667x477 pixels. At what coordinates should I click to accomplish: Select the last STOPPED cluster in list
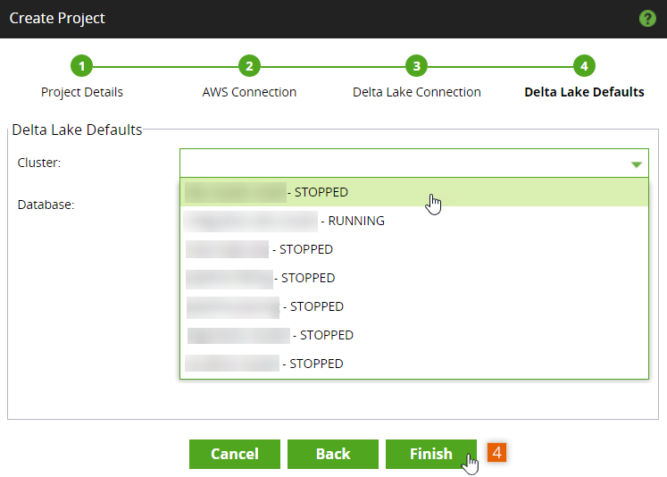pyautogui.click(x=414, y=364)
